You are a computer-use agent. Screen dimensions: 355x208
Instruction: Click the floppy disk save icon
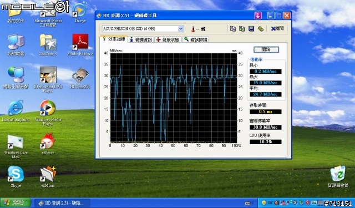pyautogui.click(x=251, y=28)
